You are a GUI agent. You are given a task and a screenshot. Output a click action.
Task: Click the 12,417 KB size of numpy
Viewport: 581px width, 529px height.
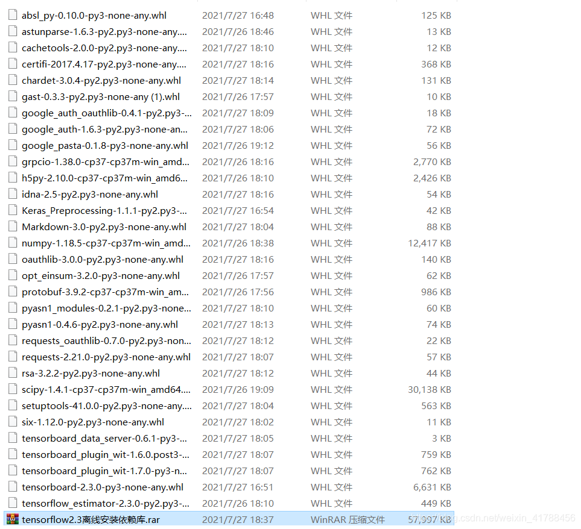pyautogui.click(x=430, y=243)
